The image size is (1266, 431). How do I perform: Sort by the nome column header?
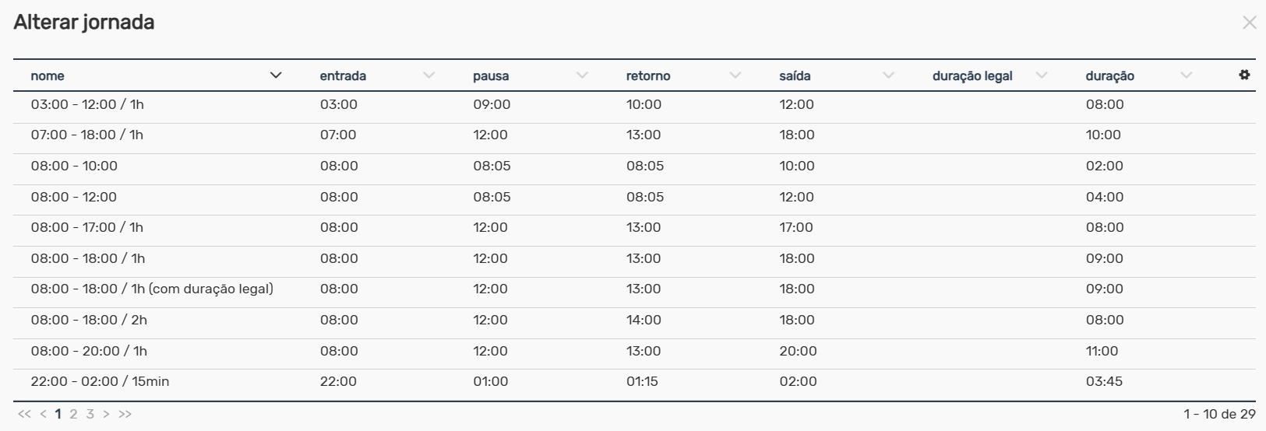pos(48,76)
